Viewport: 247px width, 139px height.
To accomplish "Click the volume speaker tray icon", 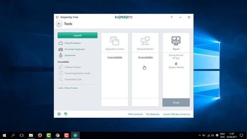I will coord(213,136).
